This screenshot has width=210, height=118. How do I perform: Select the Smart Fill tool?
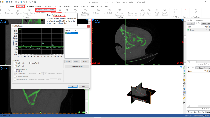click(157, 12)
